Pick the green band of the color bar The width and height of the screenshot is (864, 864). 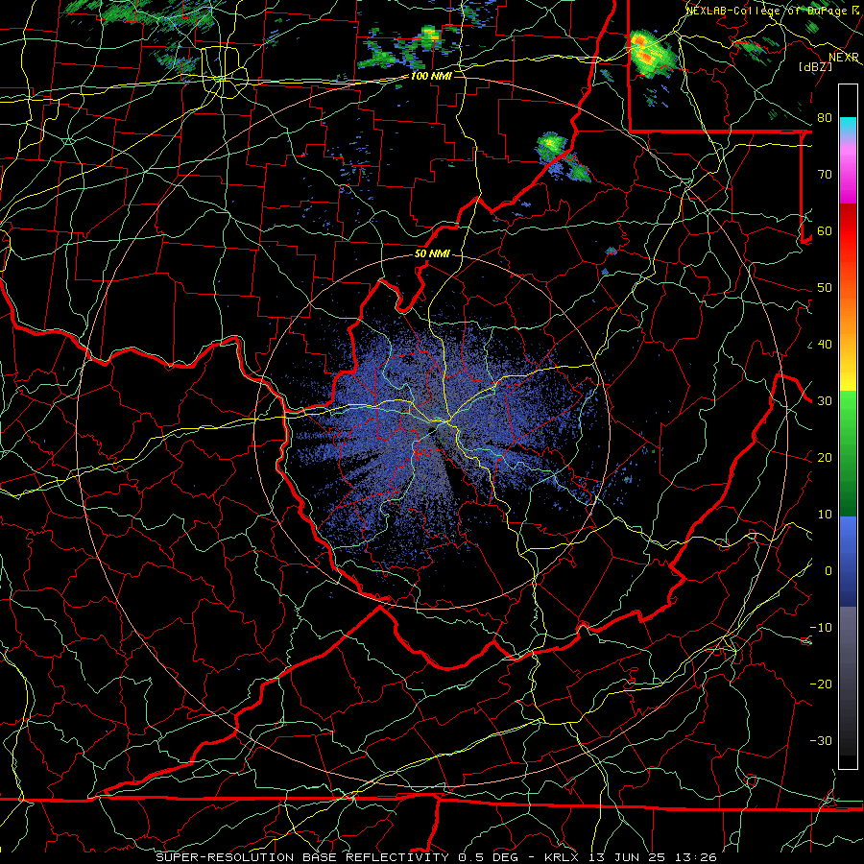click(848, 453)
